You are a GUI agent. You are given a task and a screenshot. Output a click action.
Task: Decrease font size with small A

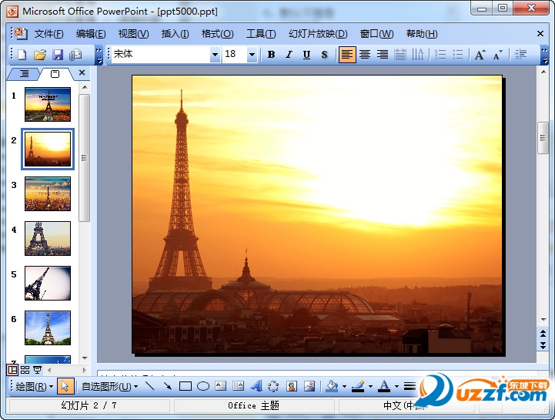(x=498, y=55)
